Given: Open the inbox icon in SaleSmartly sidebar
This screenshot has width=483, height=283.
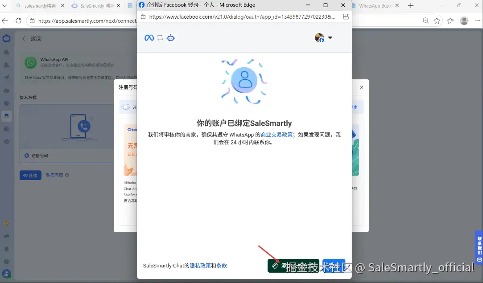Looking at the screenshot, I should (7, 52).
